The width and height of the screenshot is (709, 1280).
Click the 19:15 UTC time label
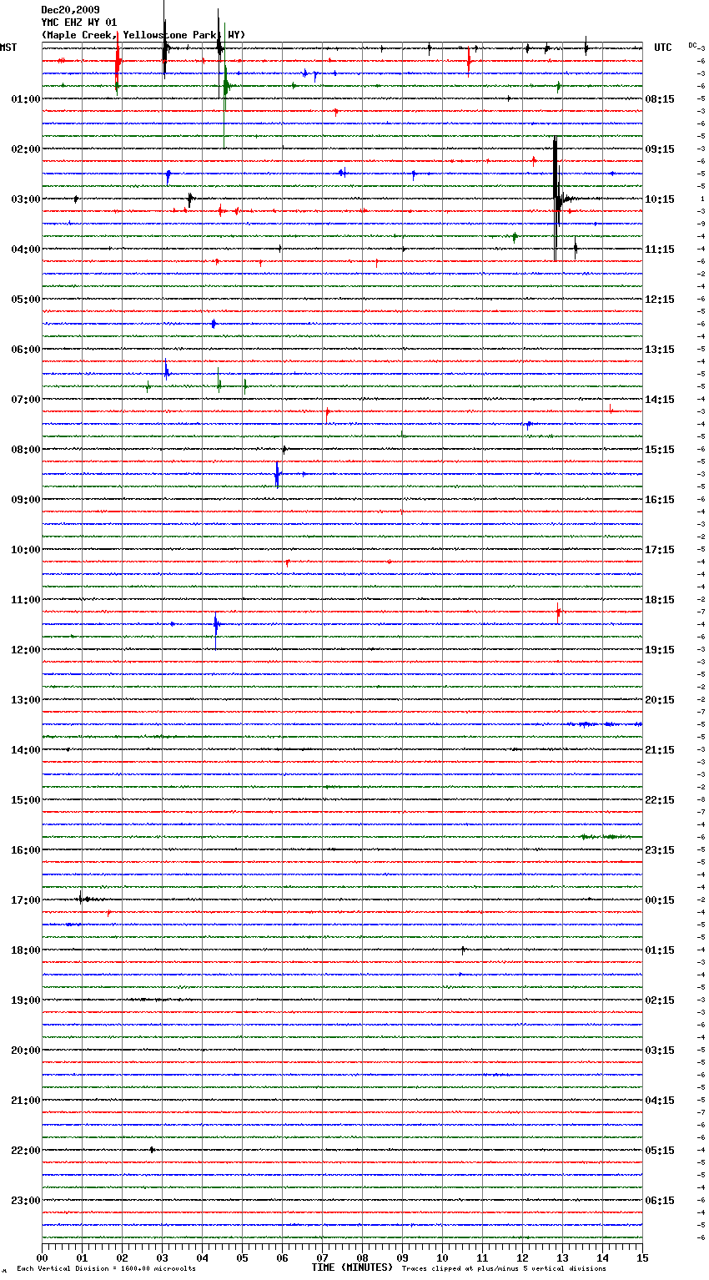pyautogui.click(x=660, y=650)
